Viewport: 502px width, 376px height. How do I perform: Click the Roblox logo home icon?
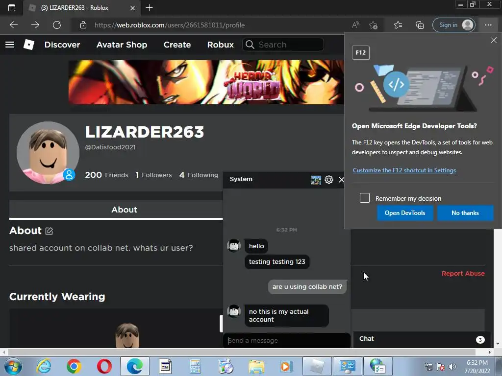pyautogui.click(x=29, y=45)
